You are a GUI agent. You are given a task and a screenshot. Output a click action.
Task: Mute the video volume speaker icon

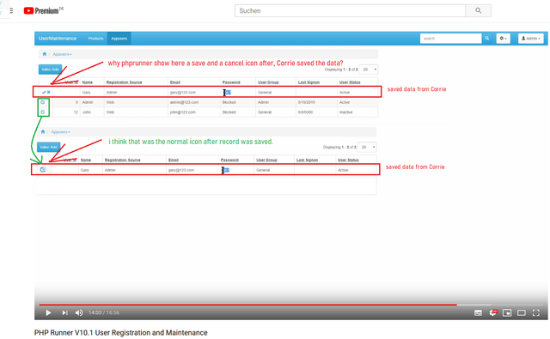point(79,312)
